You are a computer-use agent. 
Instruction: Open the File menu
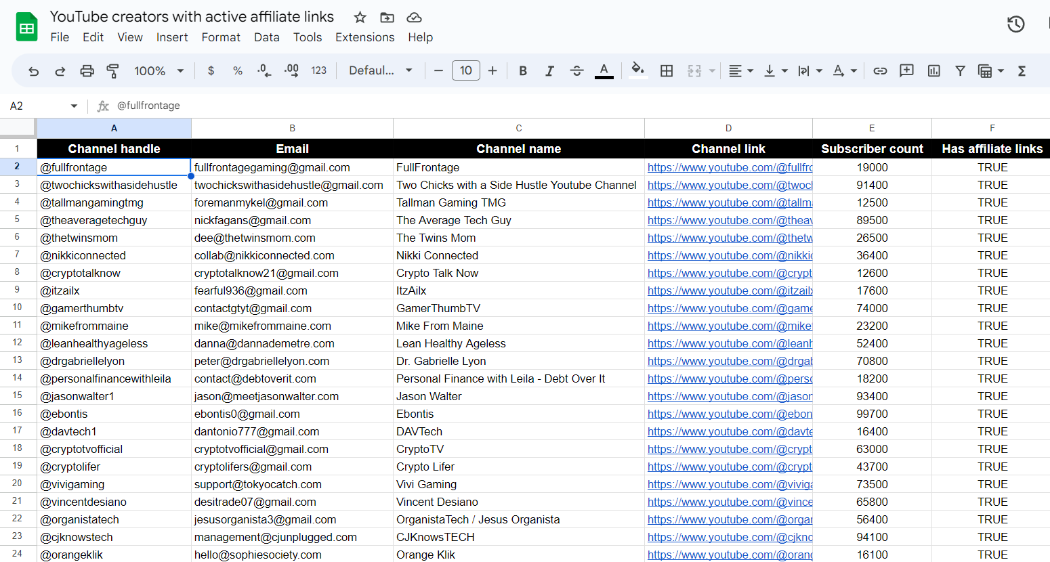[60, 37]
